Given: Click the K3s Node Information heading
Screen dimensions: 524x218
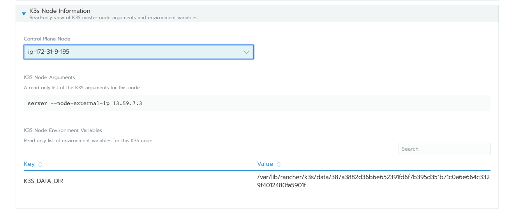Looking at the screenshot, I should click(60, 11).
